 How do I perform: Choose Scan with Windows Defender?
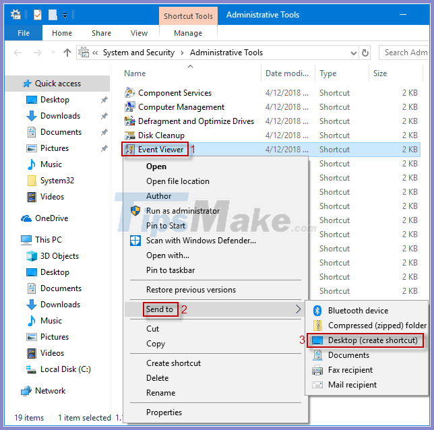point(201,241)
